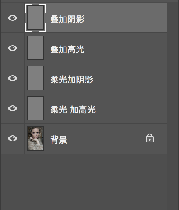Image resolution: width=179 pixels, height=210 pixels.
Task: Choose the 柔光加阴影 layer name
Action: click(x=72, y=80)
